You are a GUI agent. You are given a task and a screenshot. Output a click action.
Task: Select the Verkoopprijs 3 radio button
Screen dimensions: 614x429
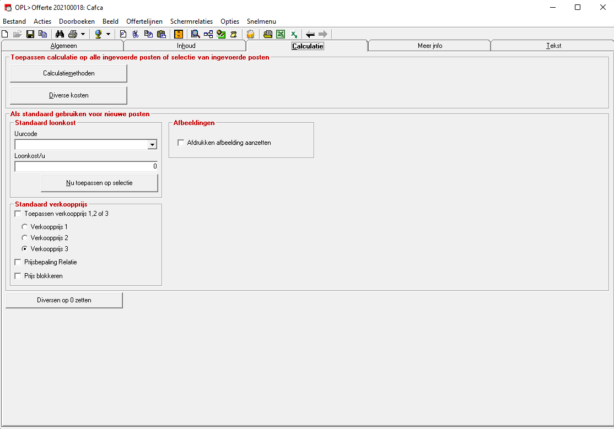coord(25,248)
